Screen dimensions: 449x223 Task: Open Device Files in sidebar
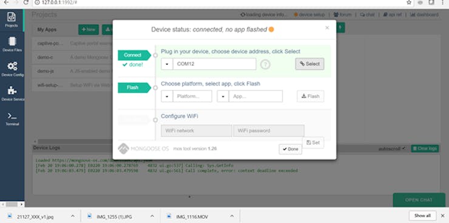[12, 44]
